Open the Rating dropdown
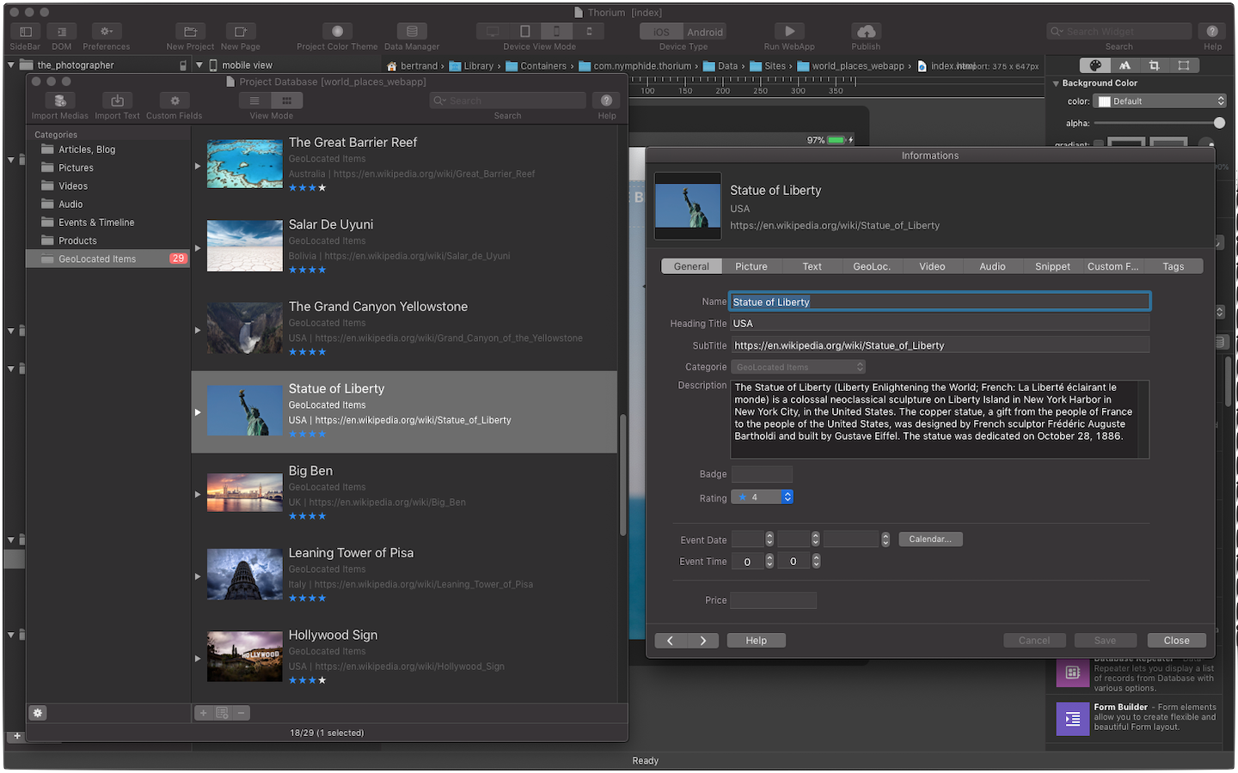1238x773 pixels. (x=762, y=497)
